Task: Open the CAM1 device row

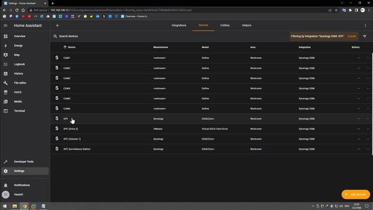Action: pyautogui.click(x=211, y=58)
